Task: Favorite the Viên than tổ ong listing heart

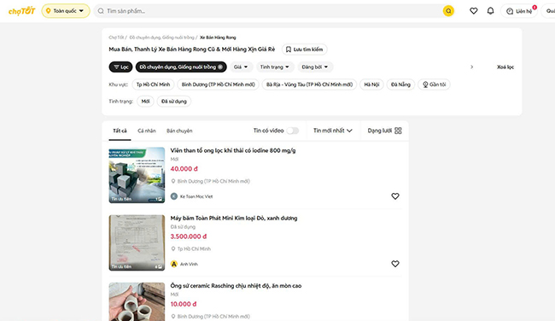Action: [x=395, y=196]
